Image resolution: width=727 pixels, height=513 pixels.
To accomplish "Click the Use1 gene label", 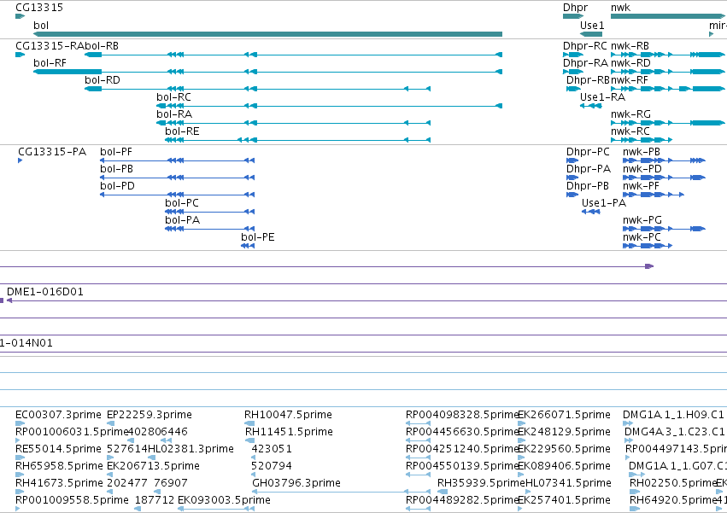I will (592, 25).
